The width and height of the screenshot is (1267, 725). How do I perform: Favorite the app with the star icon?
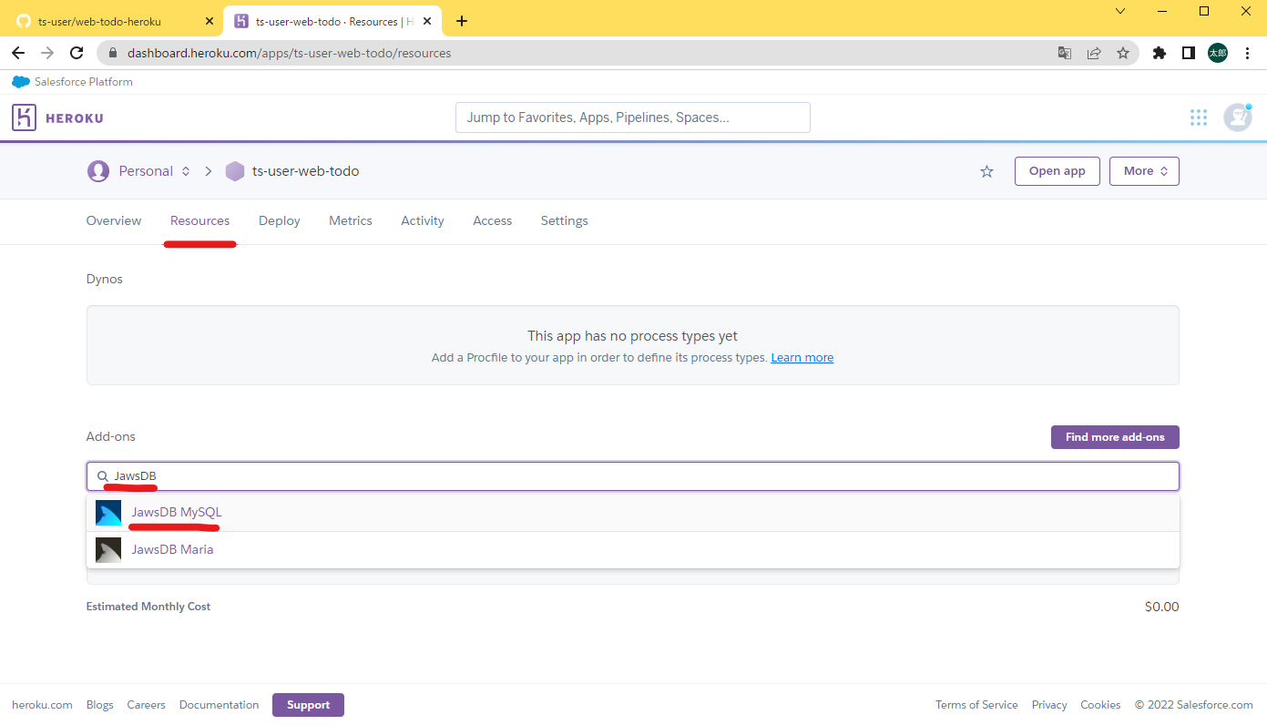986,171
